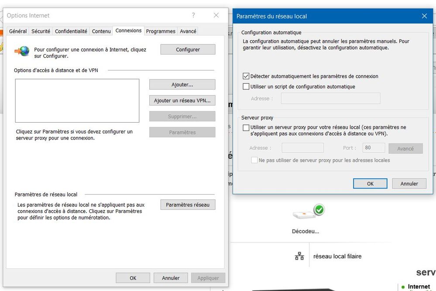Click the Configurer button

click(188, 49)
